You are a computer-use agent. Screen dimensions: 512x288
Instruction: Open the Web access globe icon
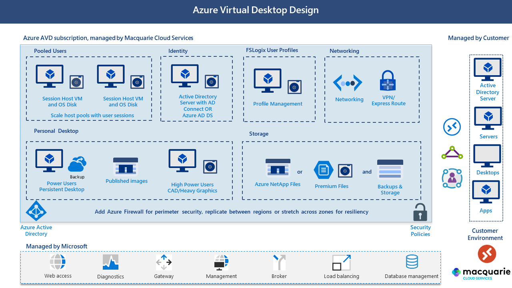pyautogui.click(x=58, y=261)
